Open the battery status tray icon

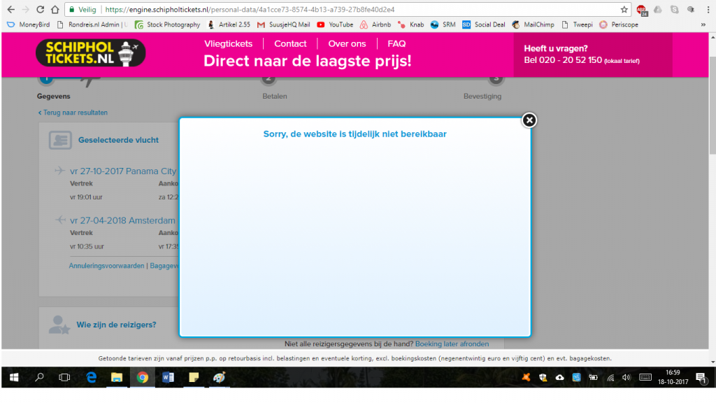click(x=593, y=377)
